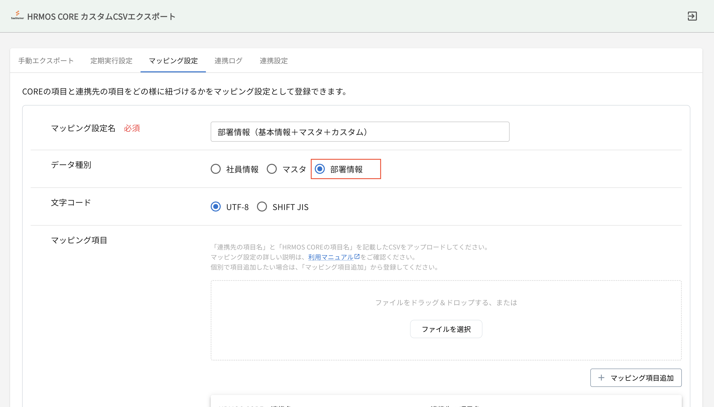
Task: Select UTF-8 character encoding
Action: point(216,207)
